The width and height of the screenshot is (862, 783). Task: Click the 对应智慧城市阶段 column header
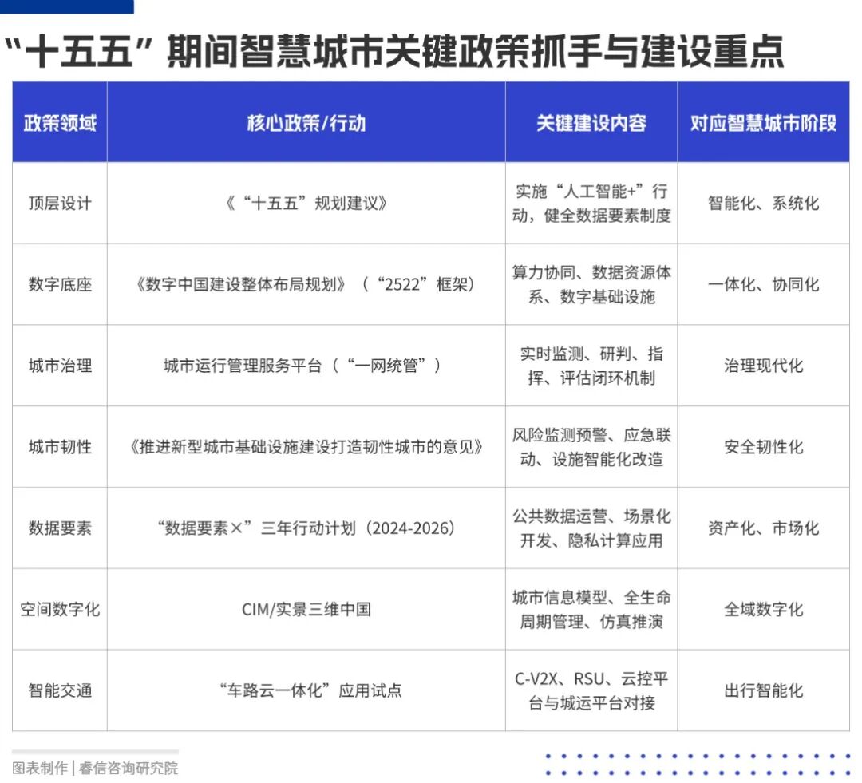pyautogui.click(x=763, y=123)
